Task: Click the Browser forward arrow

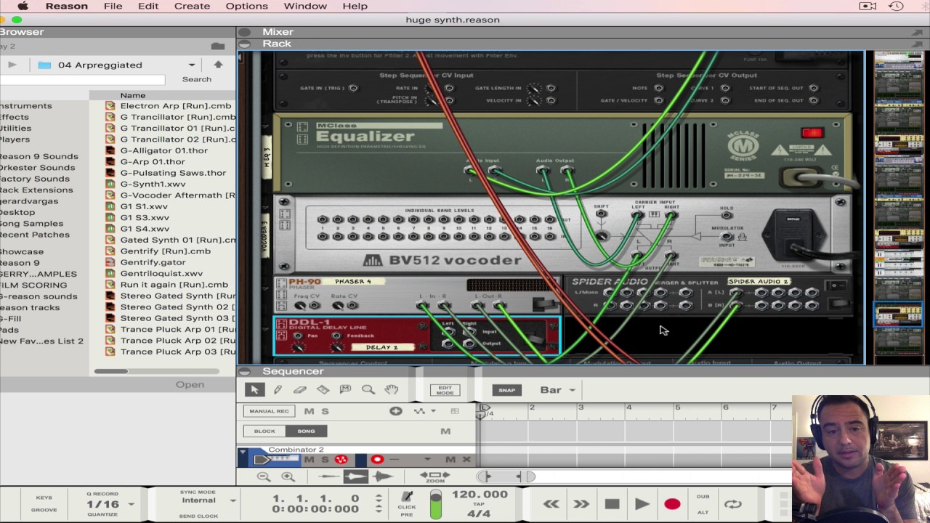Action: point(12,65)
